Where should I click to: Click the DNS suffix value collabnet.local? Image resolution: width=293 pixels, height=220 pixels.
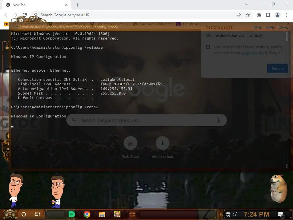[117, 80]
